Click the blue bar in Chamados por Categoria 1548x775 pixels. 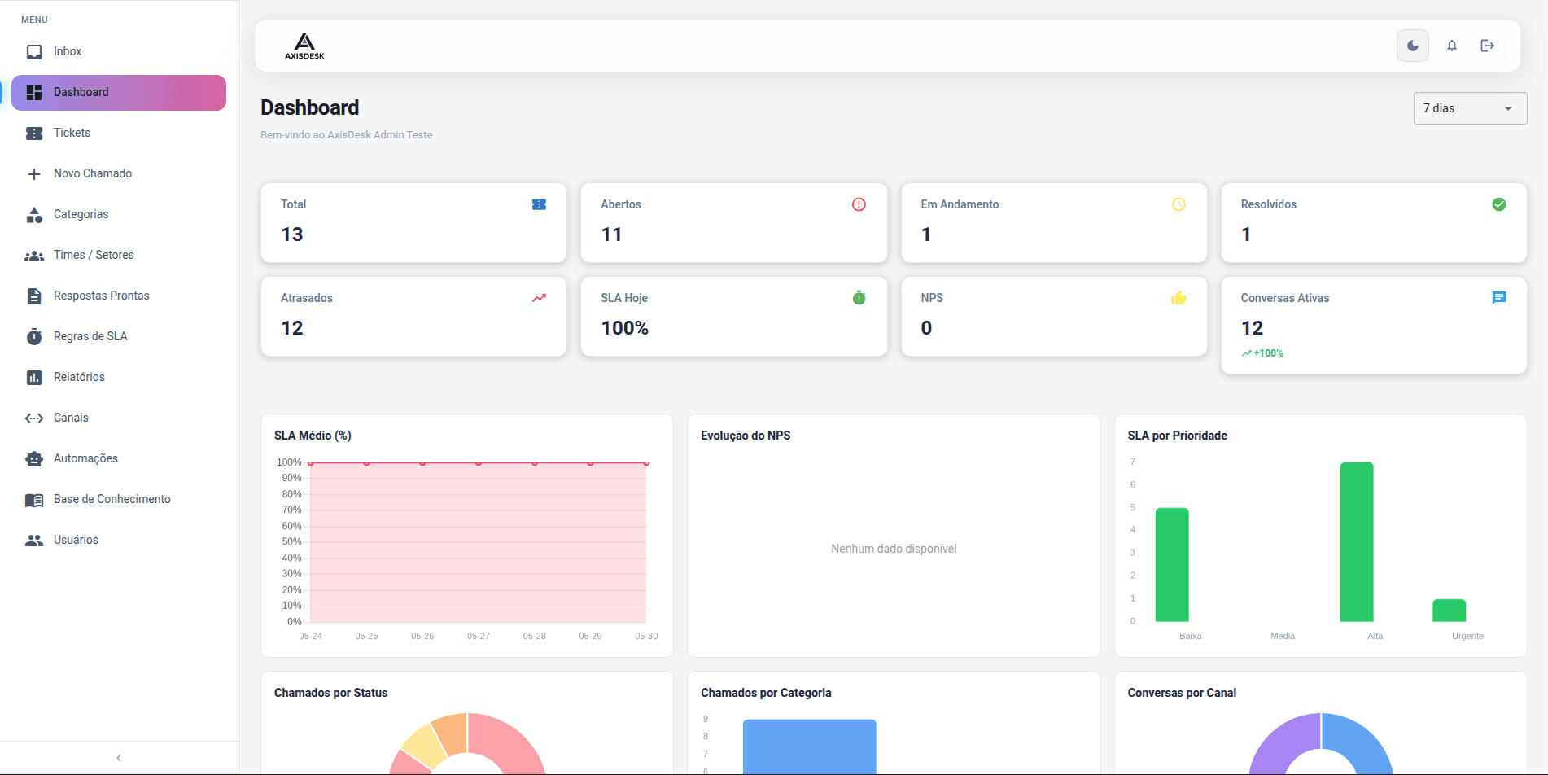(810, 747)
